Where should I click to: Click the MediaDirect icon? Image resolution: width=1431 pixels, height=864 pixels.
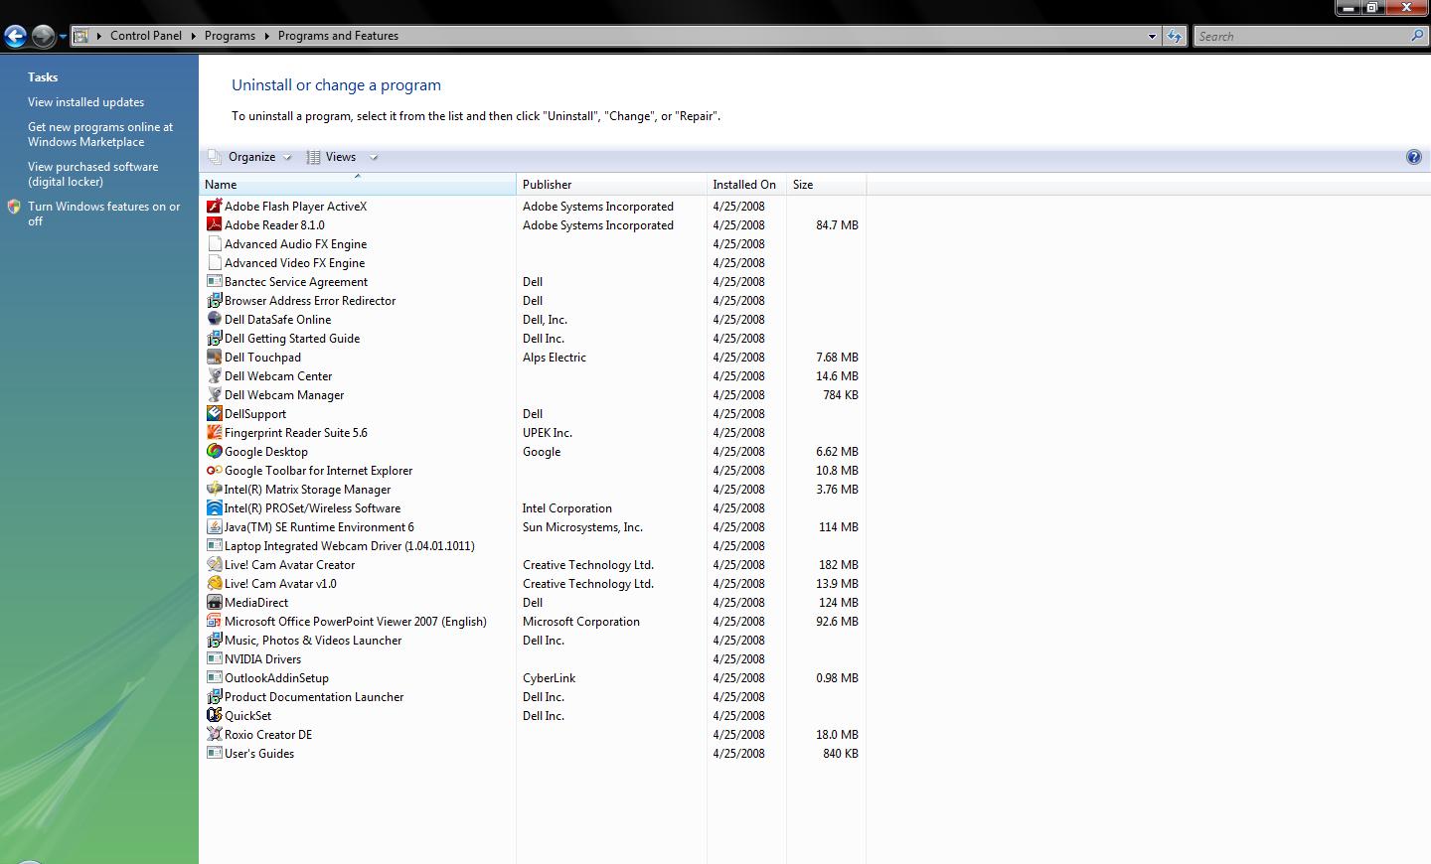coord(214,602)
